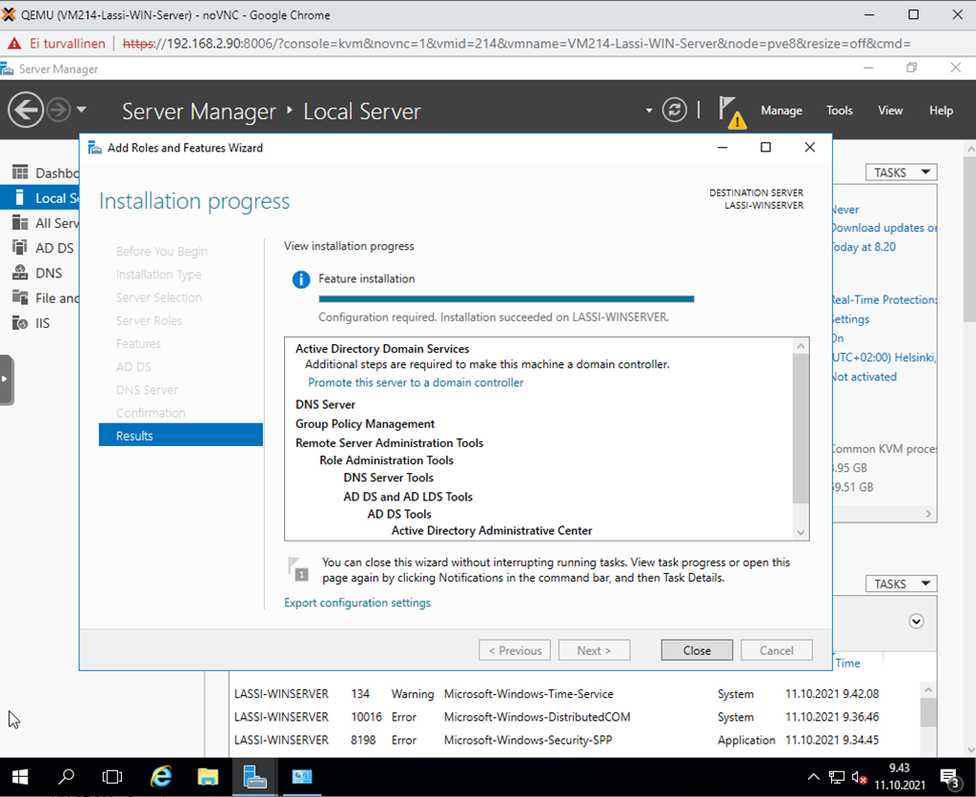Click the feature installation progress bar
The width and height of the screenshot is (976, 797).
(x=506, y=299)
